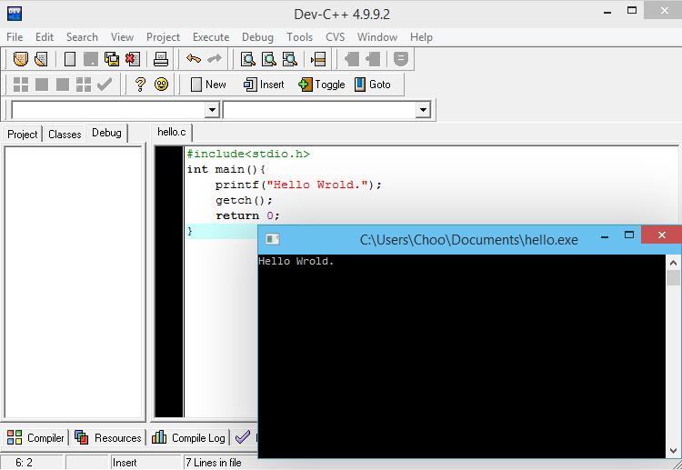Click the hello.exe console window icon
The width and height of the screenshot is (682, 470).
pos(273,239)
